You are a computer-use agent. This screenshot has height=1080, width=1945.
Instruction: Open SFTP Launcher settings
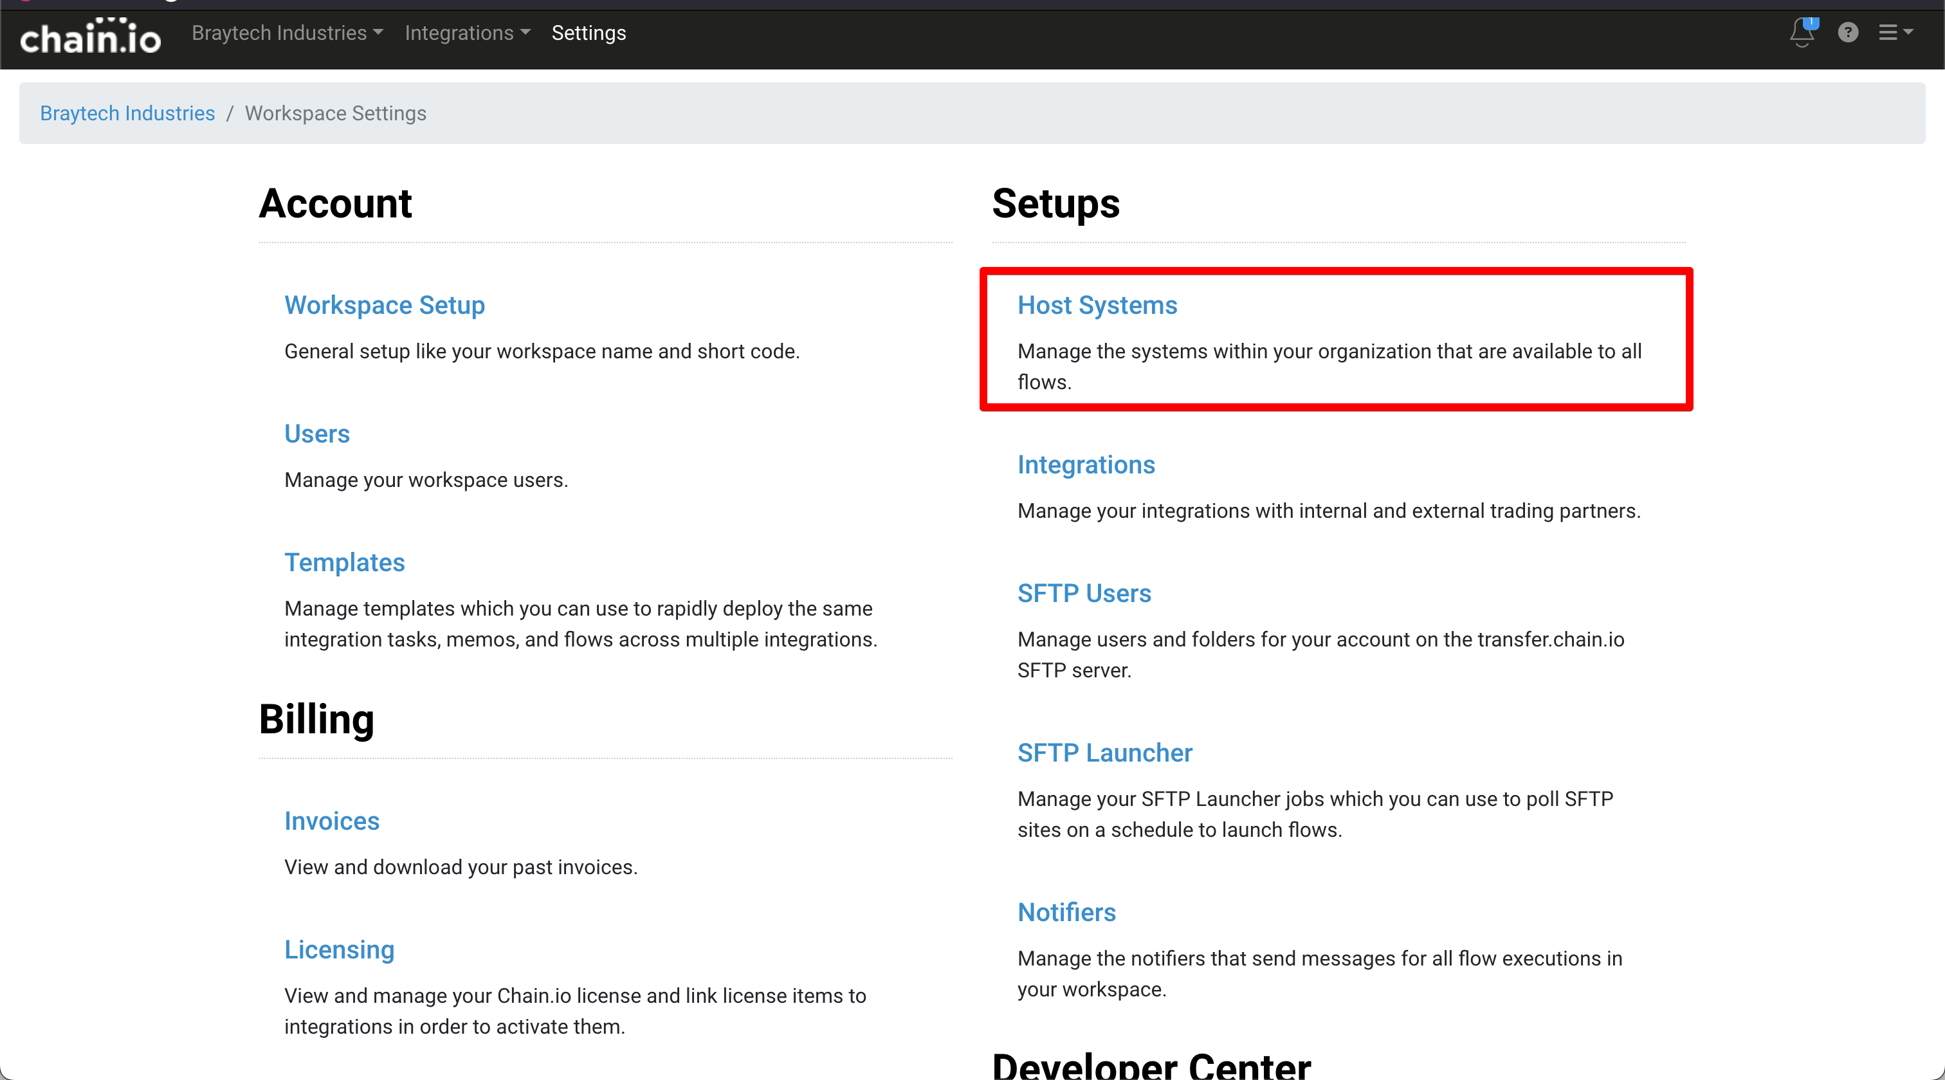[1104, 752]
